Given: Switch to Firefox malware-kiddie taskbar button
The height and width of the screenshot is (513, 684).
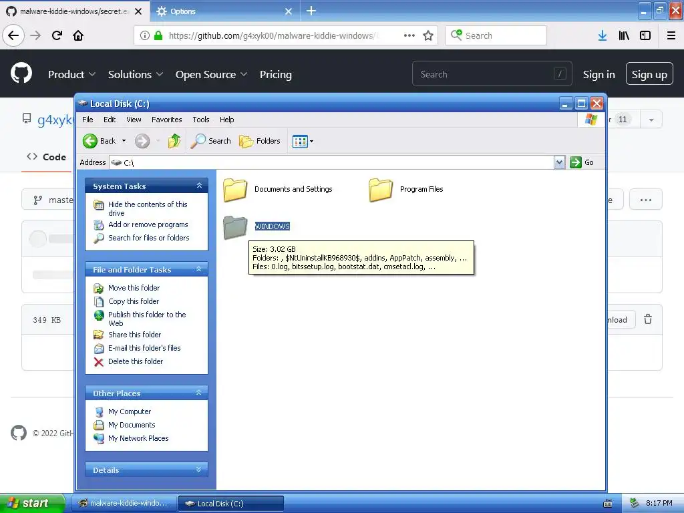Looking at the screenshot, I should tap(124, 504).
